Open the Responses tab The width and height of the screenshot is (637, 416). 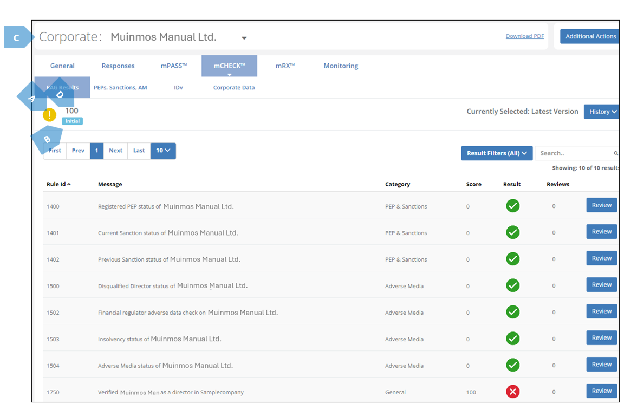pyautogui.click(x=118, y=66)
